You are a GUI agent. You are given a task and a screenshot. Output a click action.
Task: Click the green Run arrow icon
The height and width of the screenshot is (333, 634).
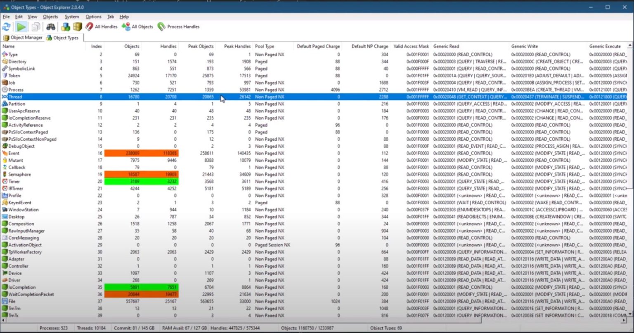[x=21, y=26]
